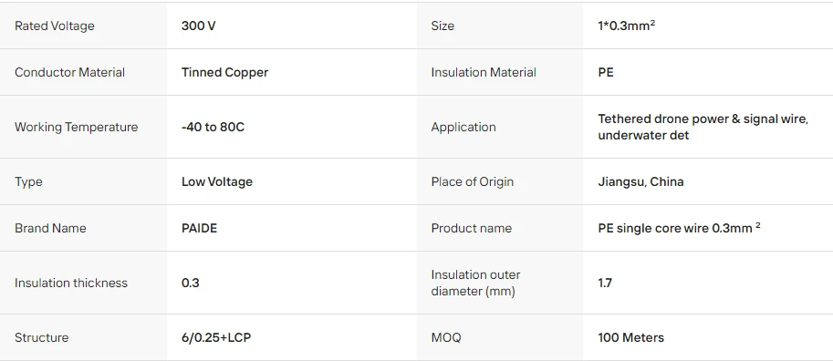Viewport: 833px width, 361px height.
Task: Select the Tinned Copper value
Action: (224, 72)
